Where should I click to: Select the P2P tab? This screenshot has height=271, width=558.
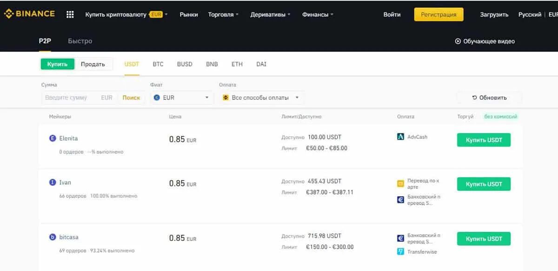(x=45, y=41)
